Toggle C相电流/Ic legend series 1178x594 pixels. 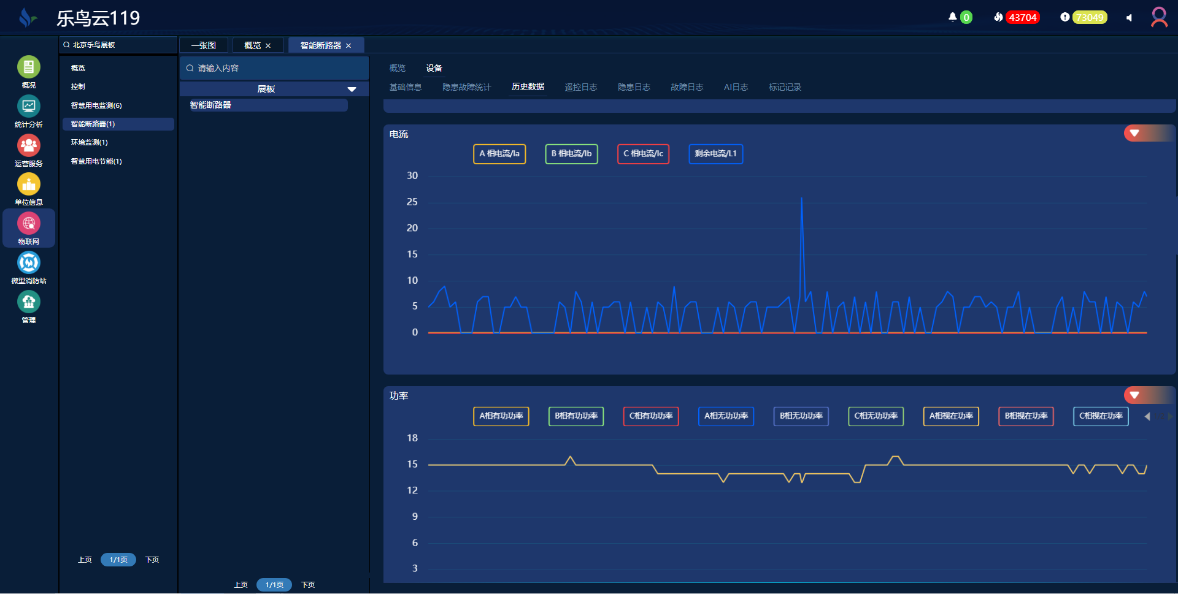click(643, 154)
